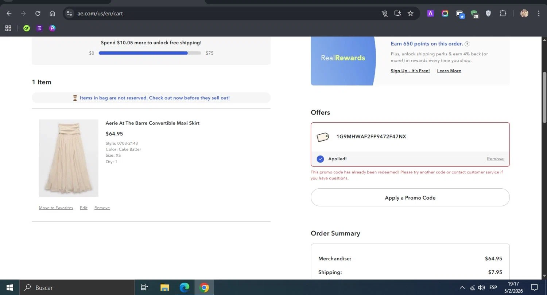Open the Chrome profile avatar

524,13
